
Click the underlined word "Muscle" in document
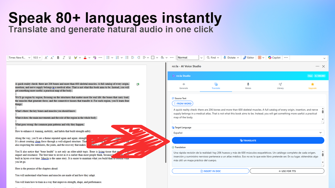(x=45, y=158)
